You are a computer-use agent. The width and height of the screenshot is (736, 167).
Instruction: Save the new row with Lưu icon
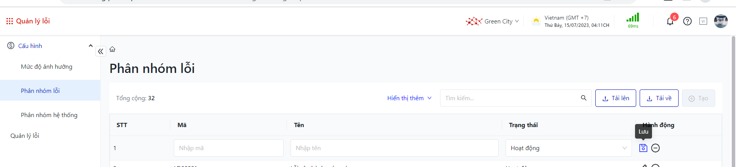tap(643, 148)
